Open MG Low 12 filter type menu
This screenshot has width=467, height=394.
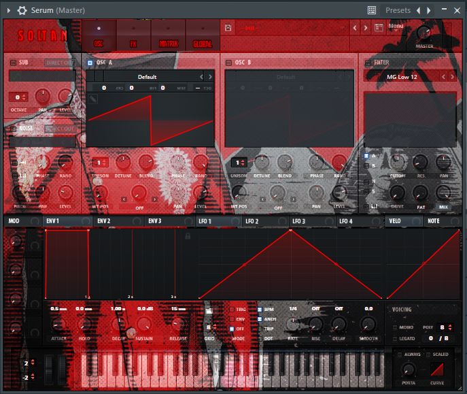(402, 77)
